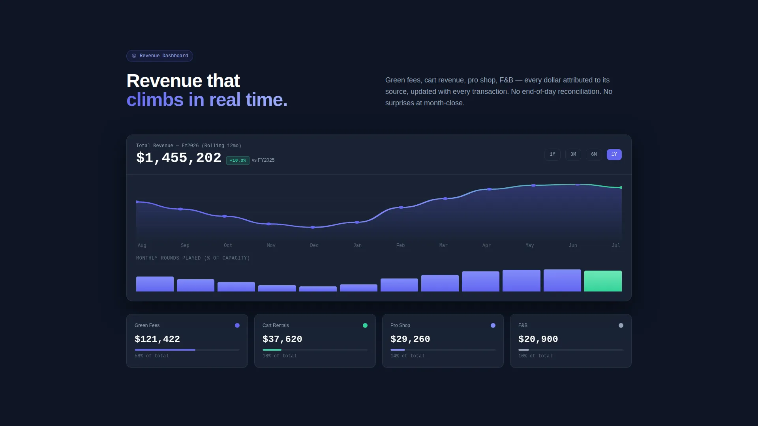
Task: Click the 'climbs in real time.' headline
Action: pos(207,100)
